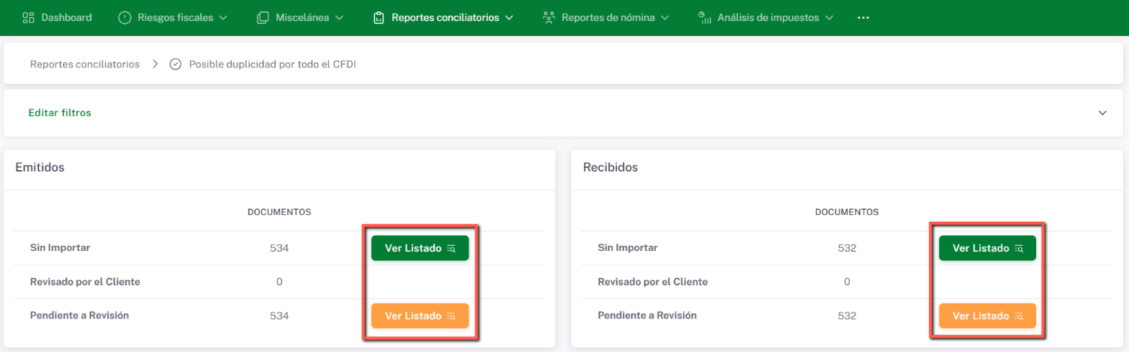This screenshot has width=1129, height=352.
Task: Select the Dashboard menu item
Action: (66, 17)
